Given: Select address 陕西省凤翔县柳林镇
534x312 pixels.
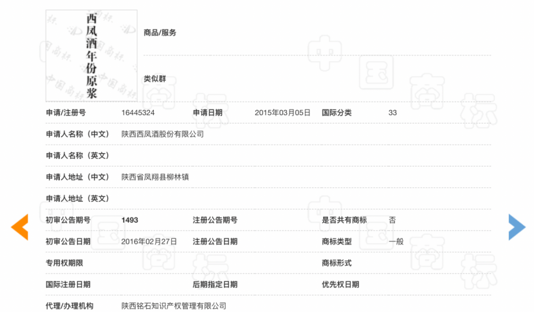Looking at the screenshot, I should [x=155, y=177].
